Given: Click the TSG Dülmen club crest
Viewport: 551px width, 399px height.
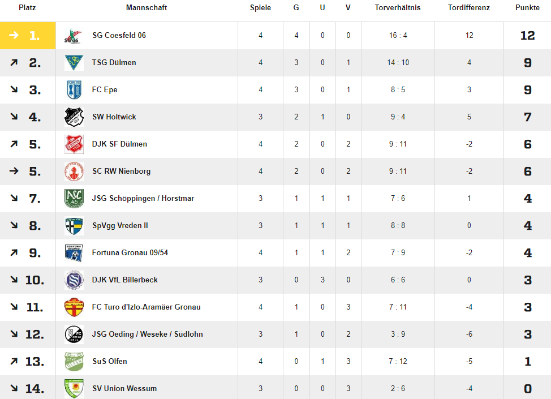Looking at the screenshot, I should point(74,63).
